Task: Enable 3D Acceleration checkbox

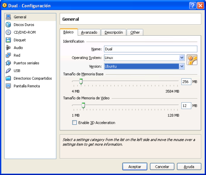Action: [75, 123]
